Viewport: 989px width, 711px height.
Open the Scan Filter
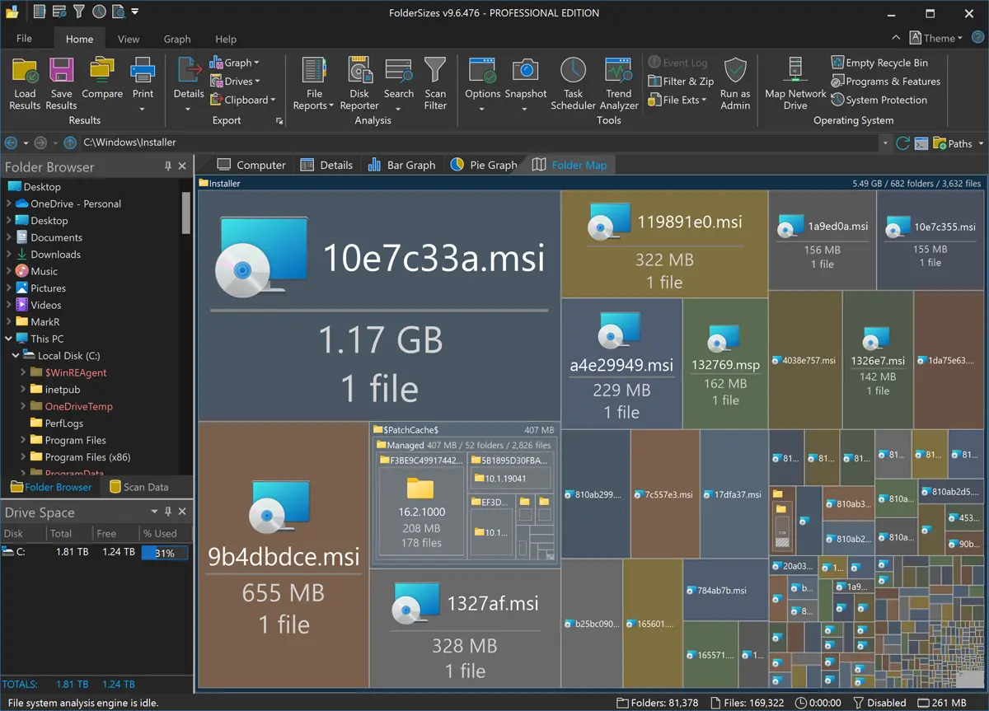pos(435,83)
